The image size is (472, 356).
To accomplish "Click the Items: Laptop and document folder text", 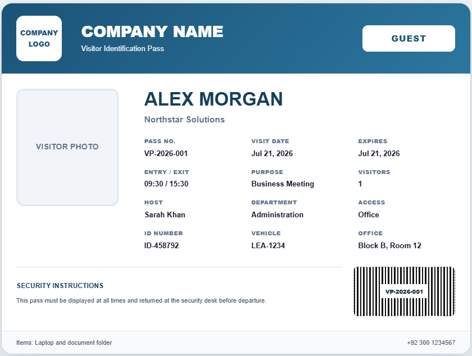I will [64, 343].
